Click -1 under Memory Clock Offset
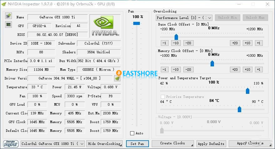This screenshot has height=149, width=275. point(165,70)
